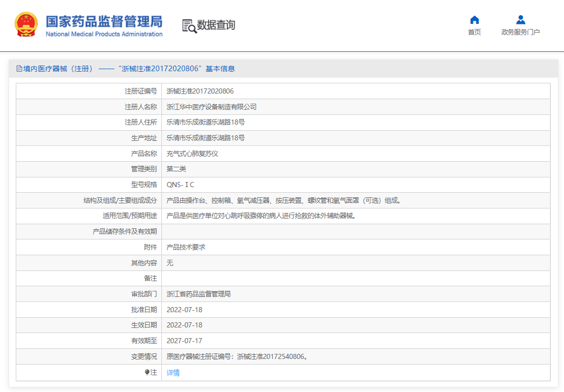Screen dimensions: 564x392
Task: Select model QNS-ⅠC value
Action: [x=180, y=185]
